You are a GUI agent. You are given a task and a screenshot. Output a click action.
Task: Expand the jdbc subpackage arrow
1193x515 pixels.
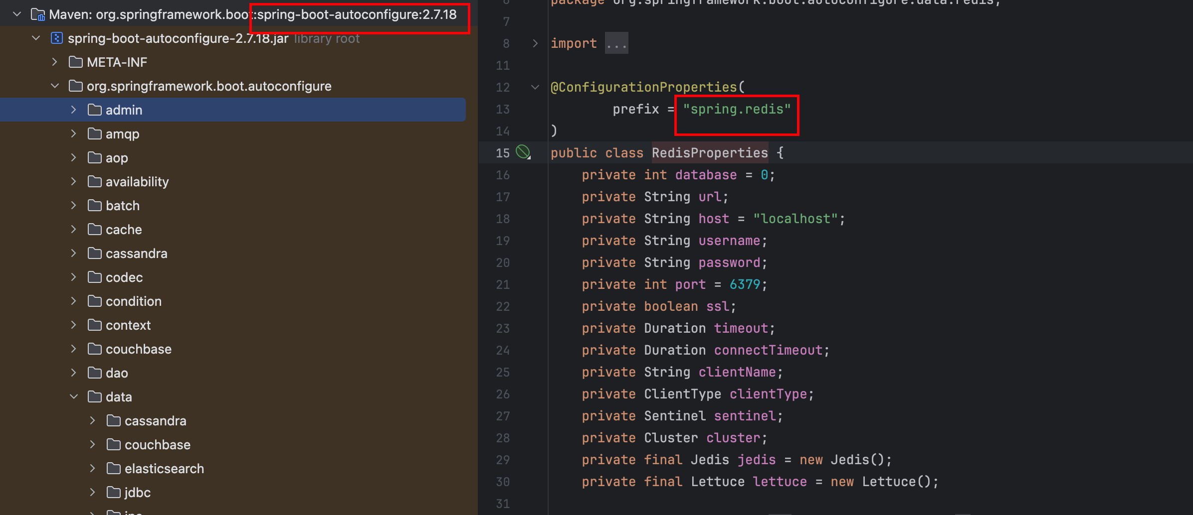[93, 493]
